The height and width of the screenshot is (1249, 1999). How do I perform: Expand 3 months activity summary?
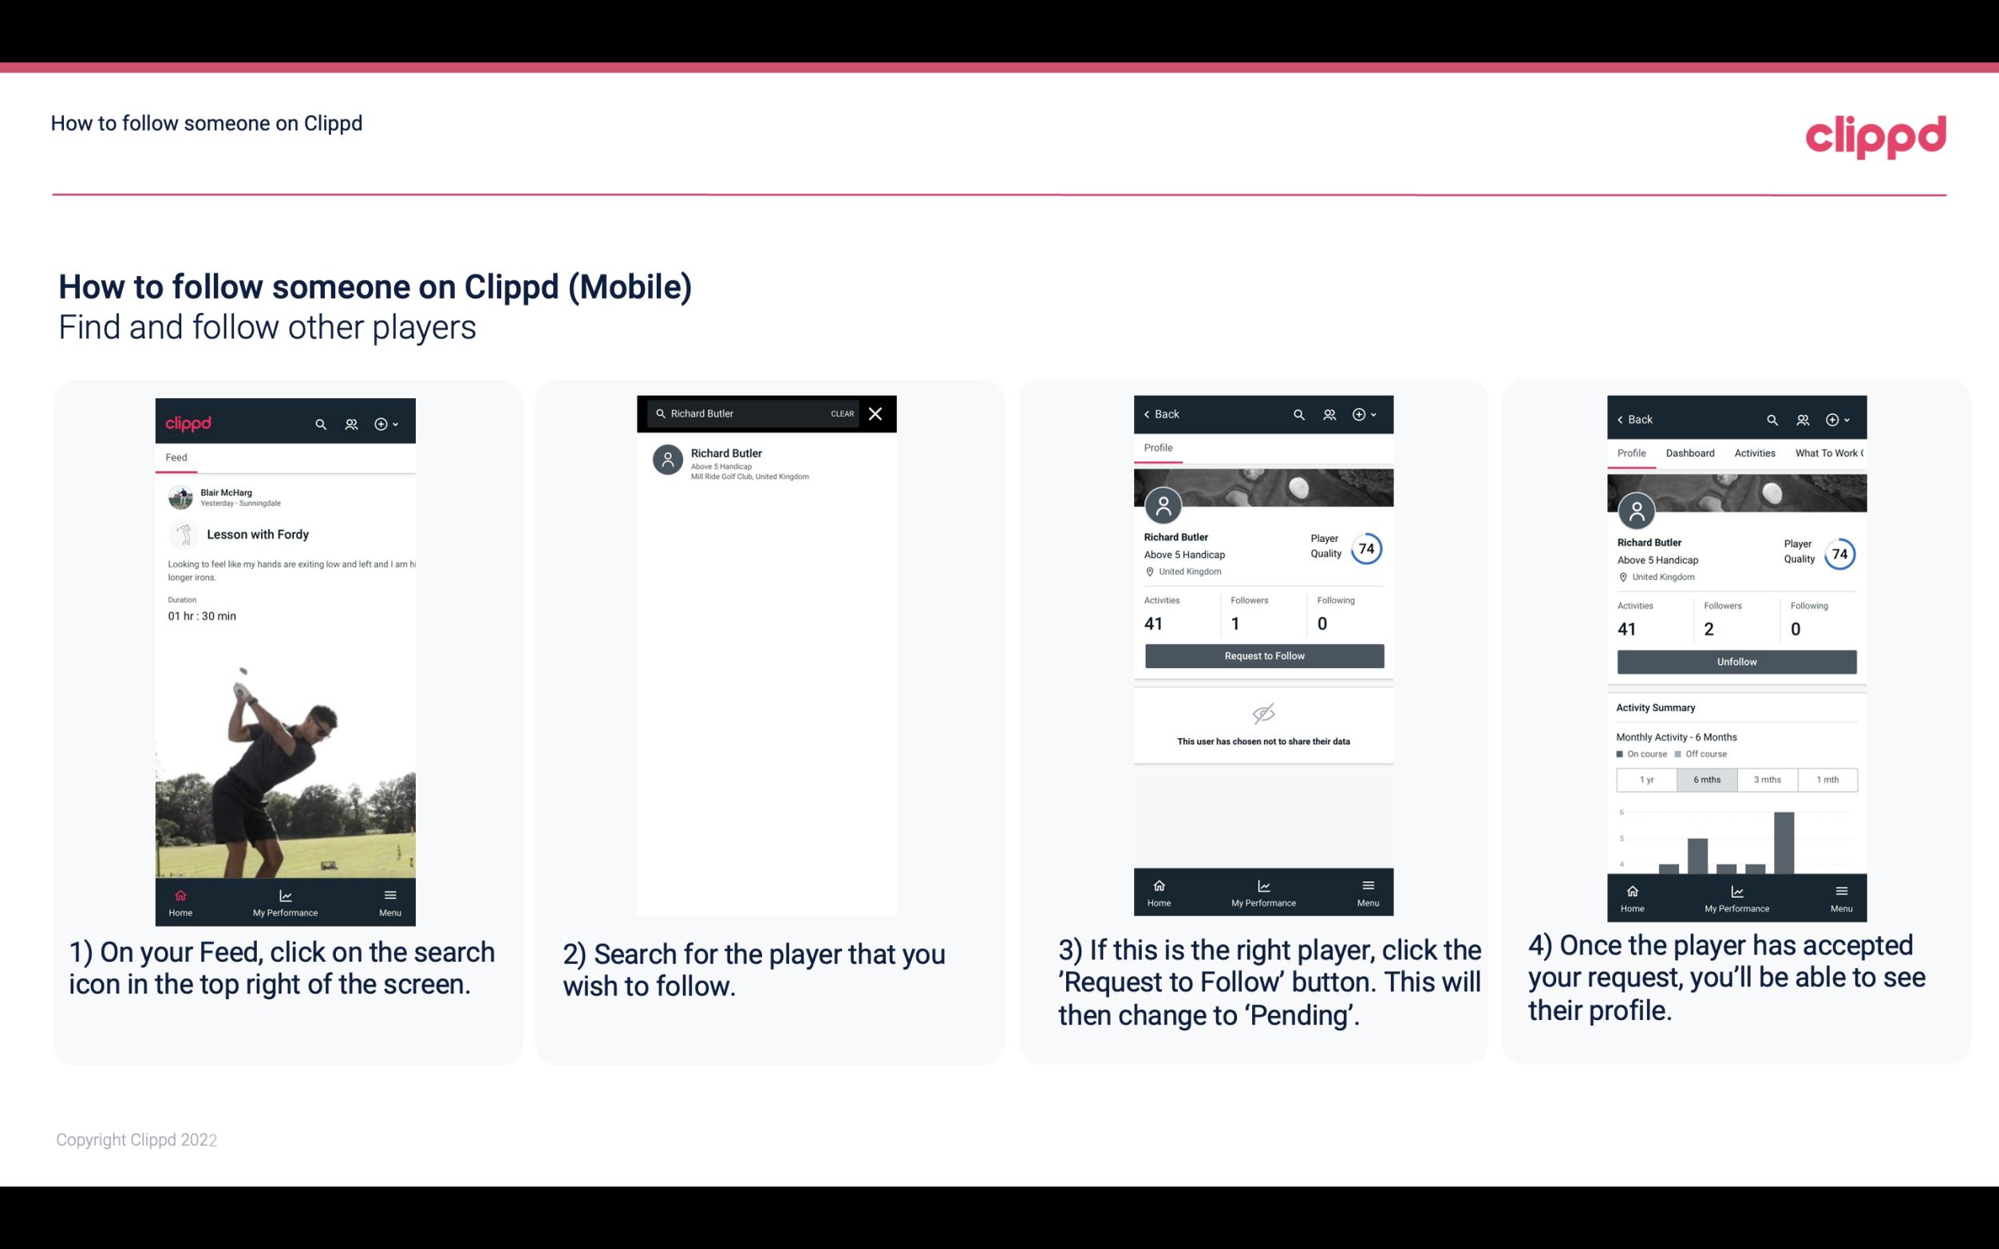(x=1766, y=777)
